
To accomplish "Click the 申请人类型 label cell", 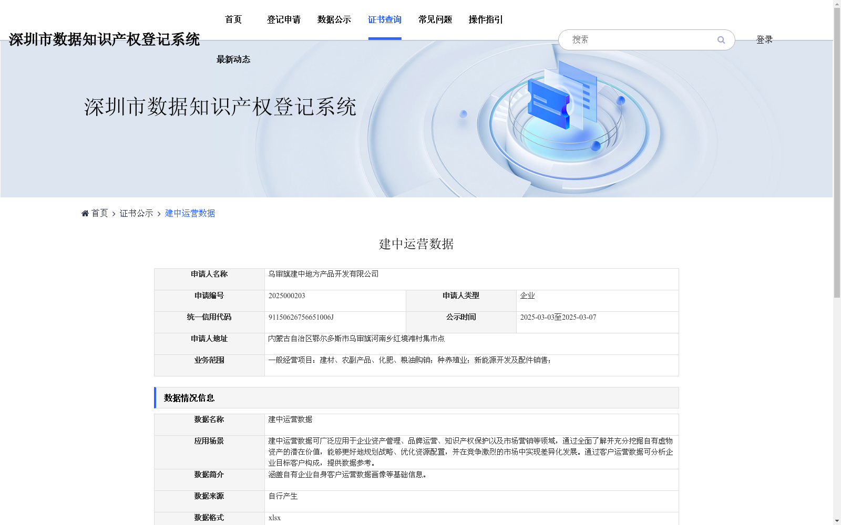I will pyautogui.click(x=461, y=301).
